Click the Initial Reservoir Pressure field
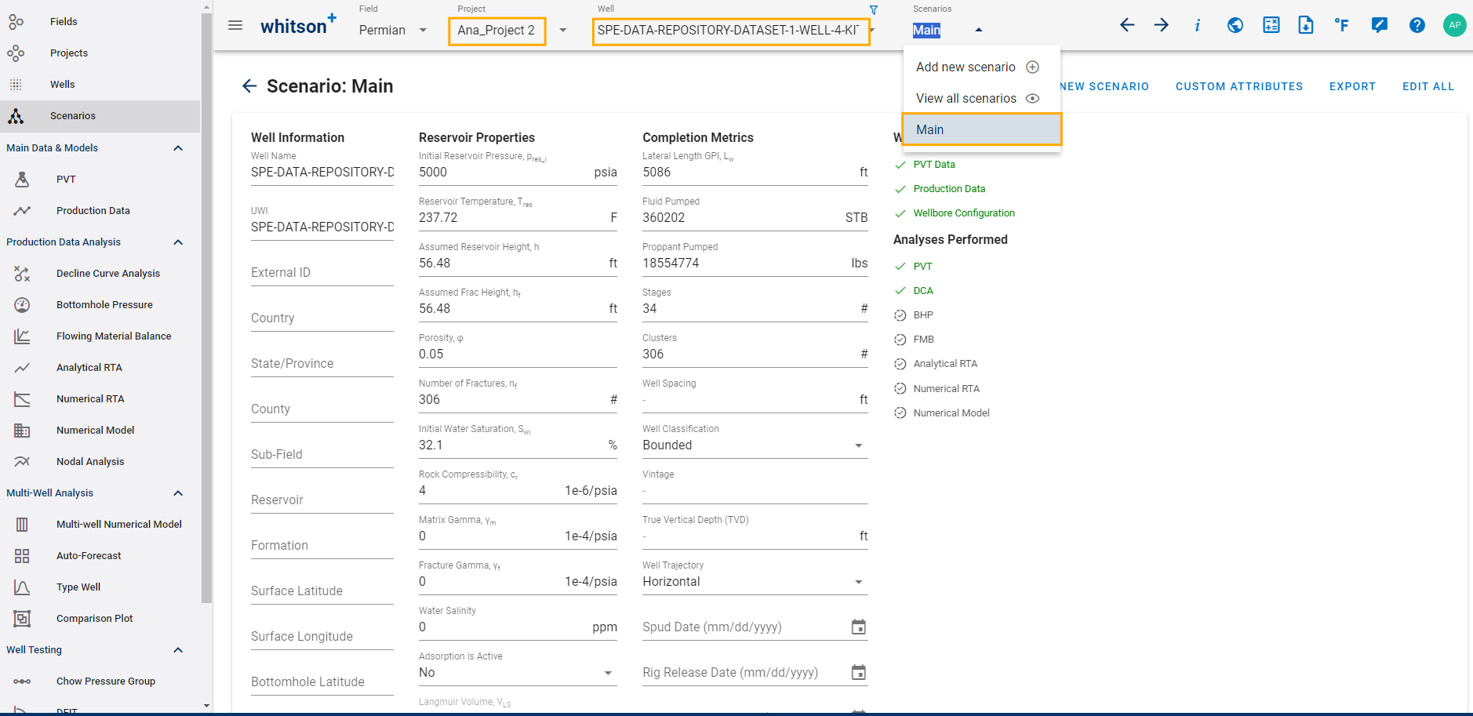1473x716 pixels. pos(502,173)
